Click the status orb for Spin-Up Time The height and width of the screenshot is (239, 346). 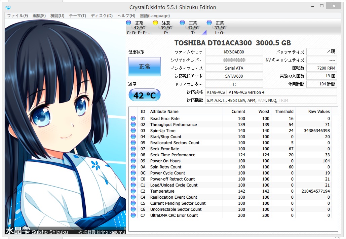click(x=133, y=131)
